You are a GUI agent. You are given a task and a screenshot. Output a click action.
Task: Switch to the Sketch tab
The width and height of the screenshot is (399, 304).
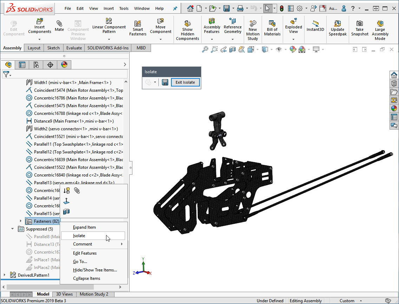[53, 48]
